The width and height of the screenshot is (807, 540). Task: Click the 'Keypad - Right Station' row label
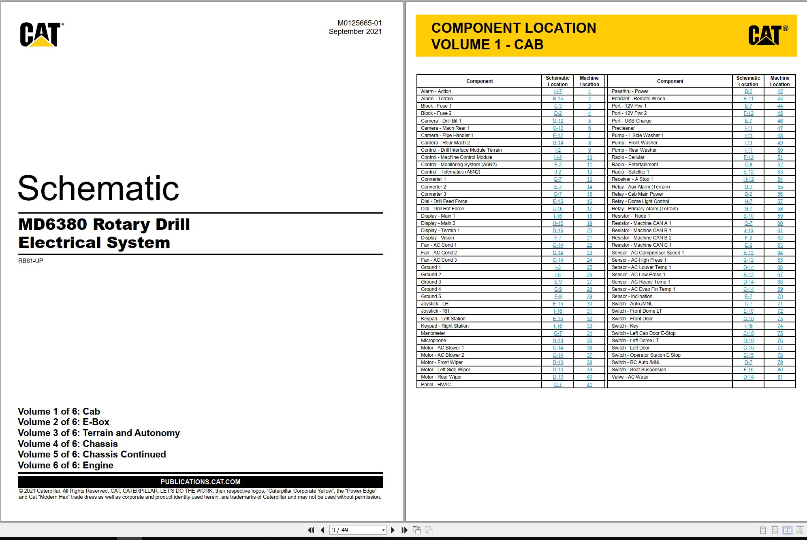tap(444, 326)
